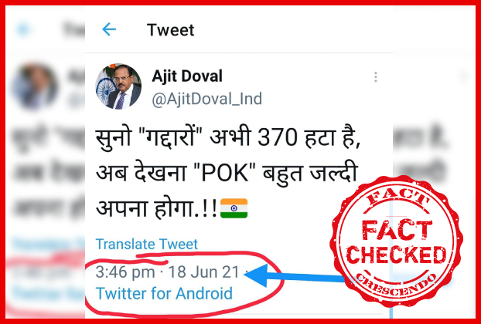
Task: Tap the blue back arrow
Action: point(109,30)
